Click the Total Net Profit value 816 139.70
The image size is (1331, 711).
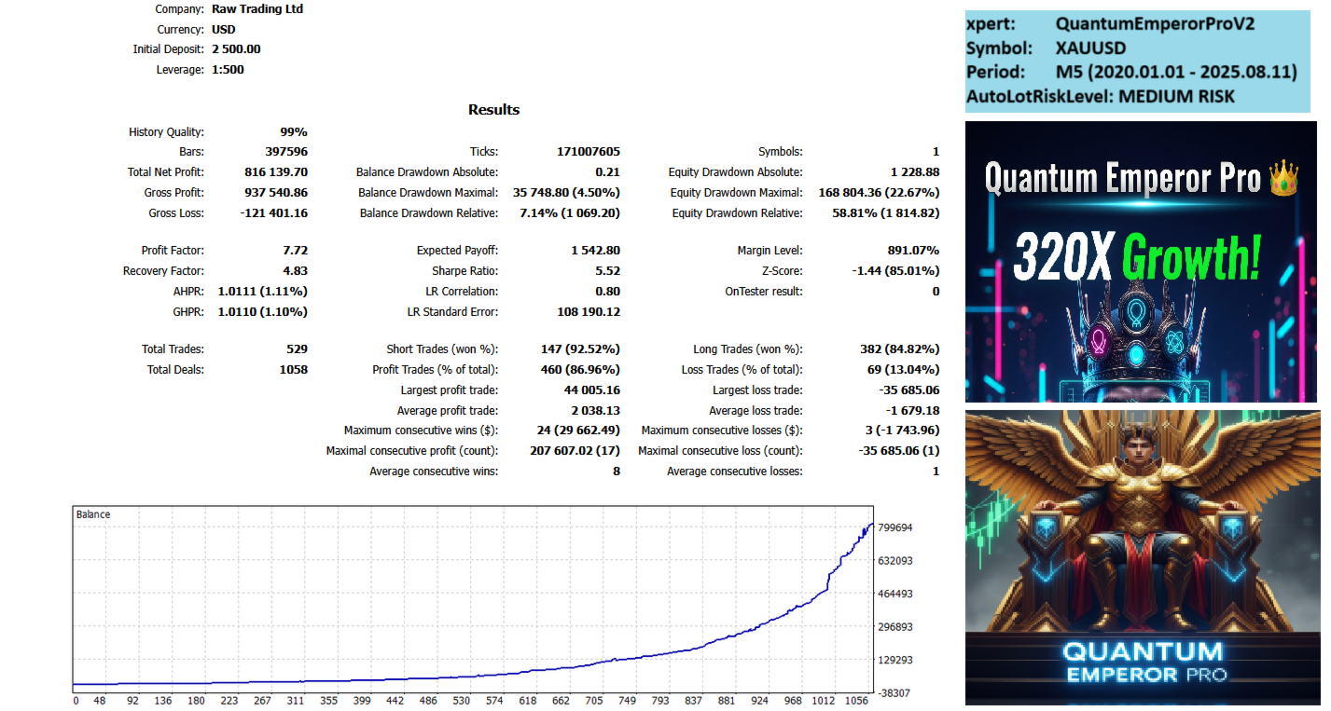tap(274, 172)
